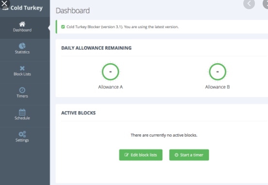Click the Allowance B label
The height and width of the screenshot is (185, 268).
218,87
